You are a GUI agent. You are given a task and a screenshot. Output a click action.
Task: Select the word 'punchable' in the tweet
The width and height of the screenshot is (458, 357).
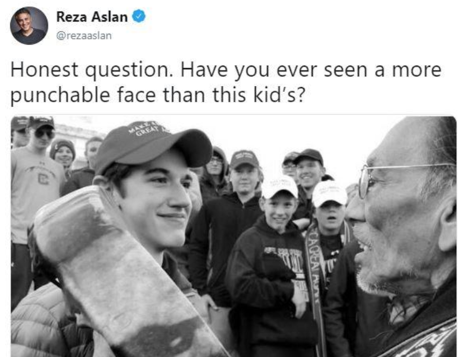[x=60, y=95]
